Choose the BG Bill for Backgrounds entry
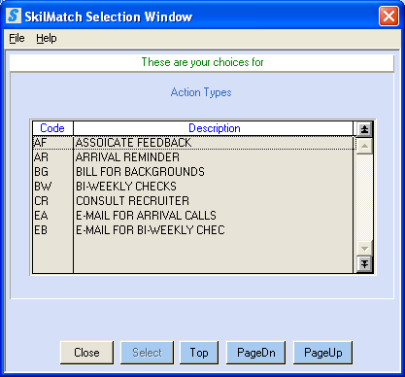The image size is (405, 377). click(x=193, y=172)
